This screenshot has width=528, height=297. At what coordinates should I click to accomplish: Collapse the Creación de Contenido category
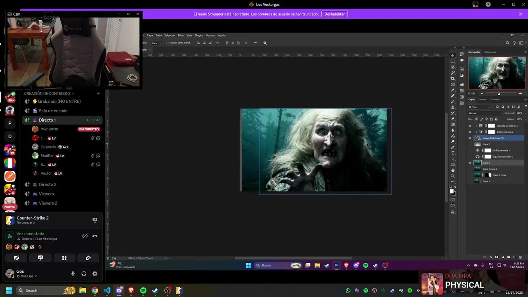(x=49, y=94)
